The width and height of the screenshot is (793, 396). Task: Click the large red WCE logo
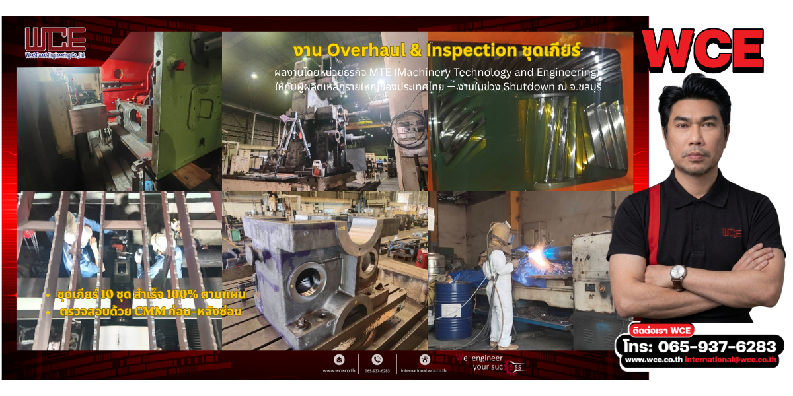pos(703,49)
